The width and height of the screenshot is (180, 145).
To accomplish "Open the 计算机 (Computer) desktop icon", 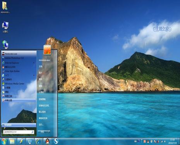I will tap(5, 27).
